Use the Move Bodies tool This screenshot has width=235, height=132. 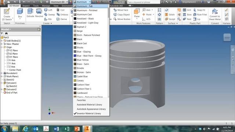122,19
